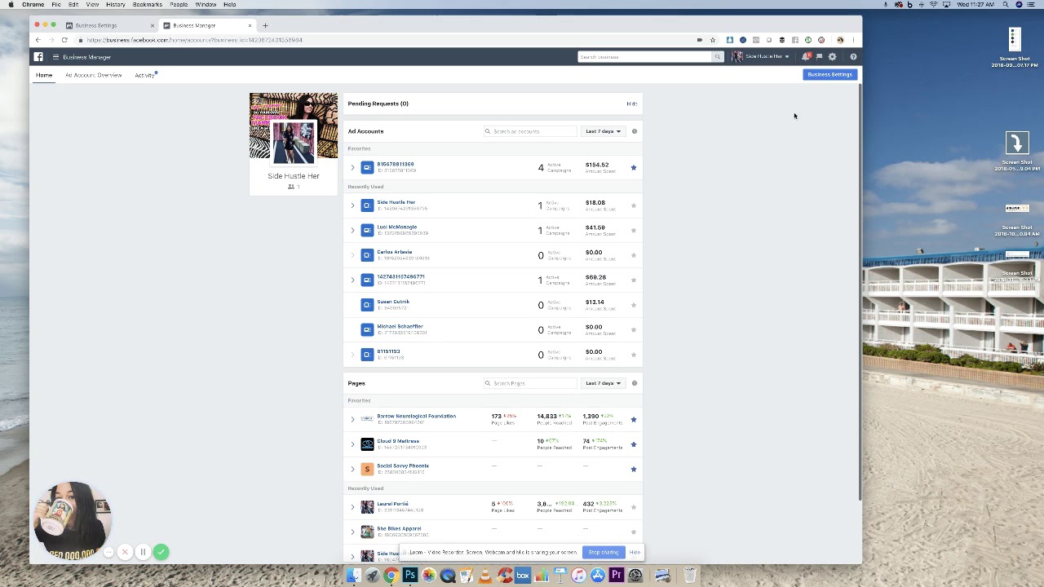Open iTunes from the dock
The image size is (1044, 587).
click(x=579, y=576)
